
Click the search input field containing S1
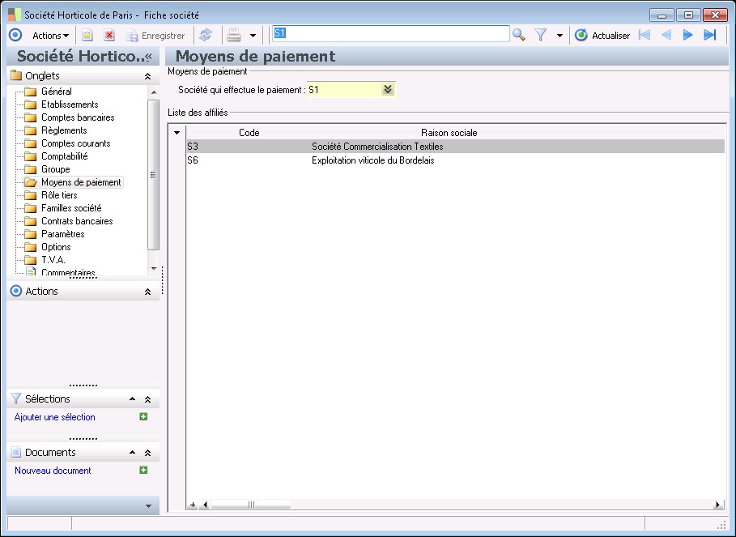tap(390, 34)
